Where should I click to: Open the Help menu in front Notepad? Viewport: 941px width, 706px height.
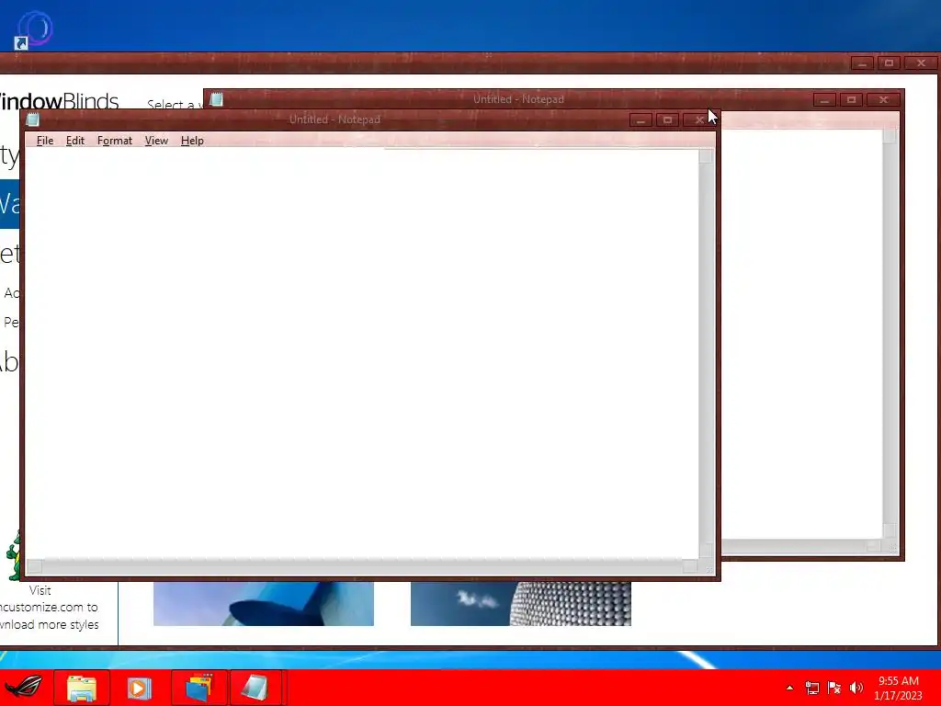(192, 141)
